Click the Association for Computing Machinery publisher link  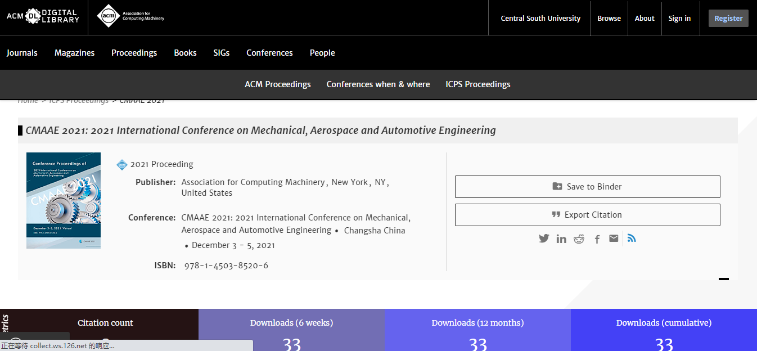pos(253,182)
